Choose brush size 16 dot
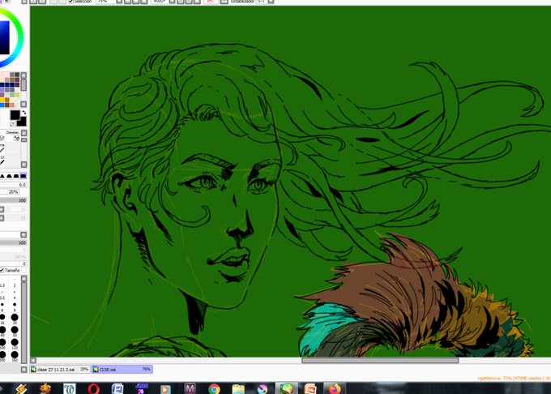551x394 pixels. coord(2,318)
